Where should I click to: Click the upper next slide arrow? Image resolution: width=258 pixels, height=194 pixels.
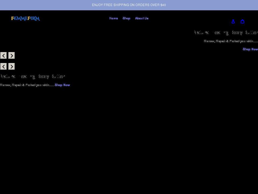click(12, 56)
